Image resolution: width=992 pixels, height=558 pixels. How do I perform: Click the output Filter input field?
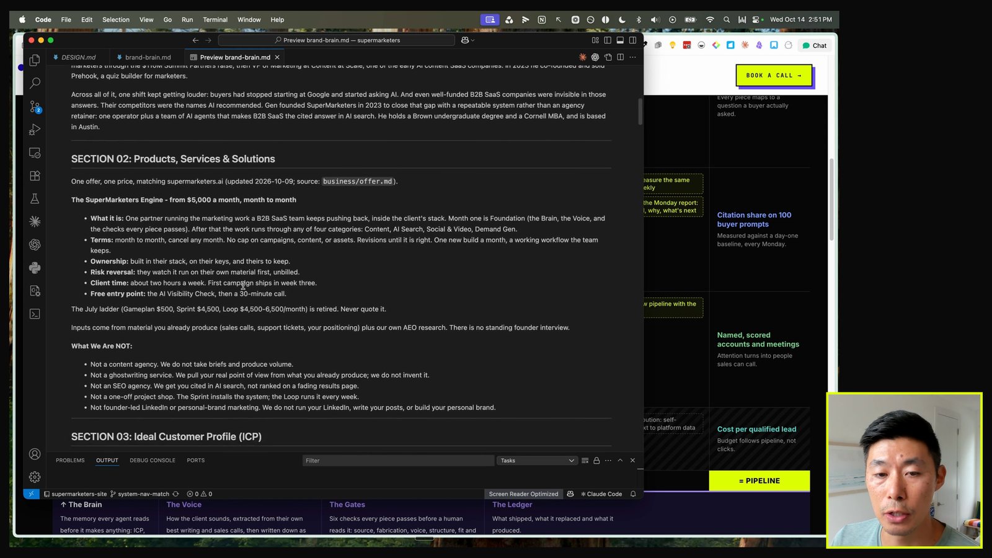coord(398,461)
